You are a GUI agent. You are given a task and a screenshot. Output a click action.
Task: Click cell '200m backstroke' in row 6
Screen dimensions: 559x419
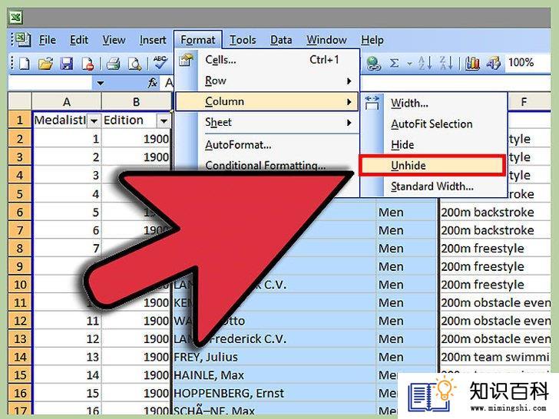pyautogui.click(x=495, y=213)
